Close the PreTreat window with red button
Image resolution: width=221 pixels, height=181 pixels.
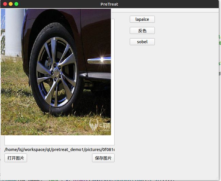coord(5,4)
